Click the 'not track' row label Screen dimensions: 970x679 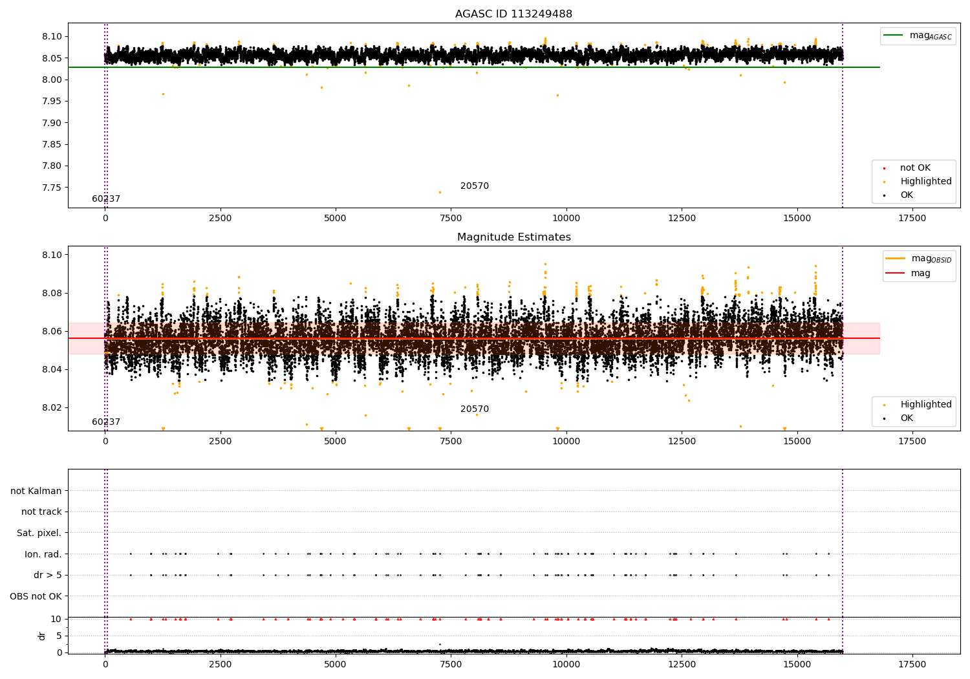pos(41,512)
